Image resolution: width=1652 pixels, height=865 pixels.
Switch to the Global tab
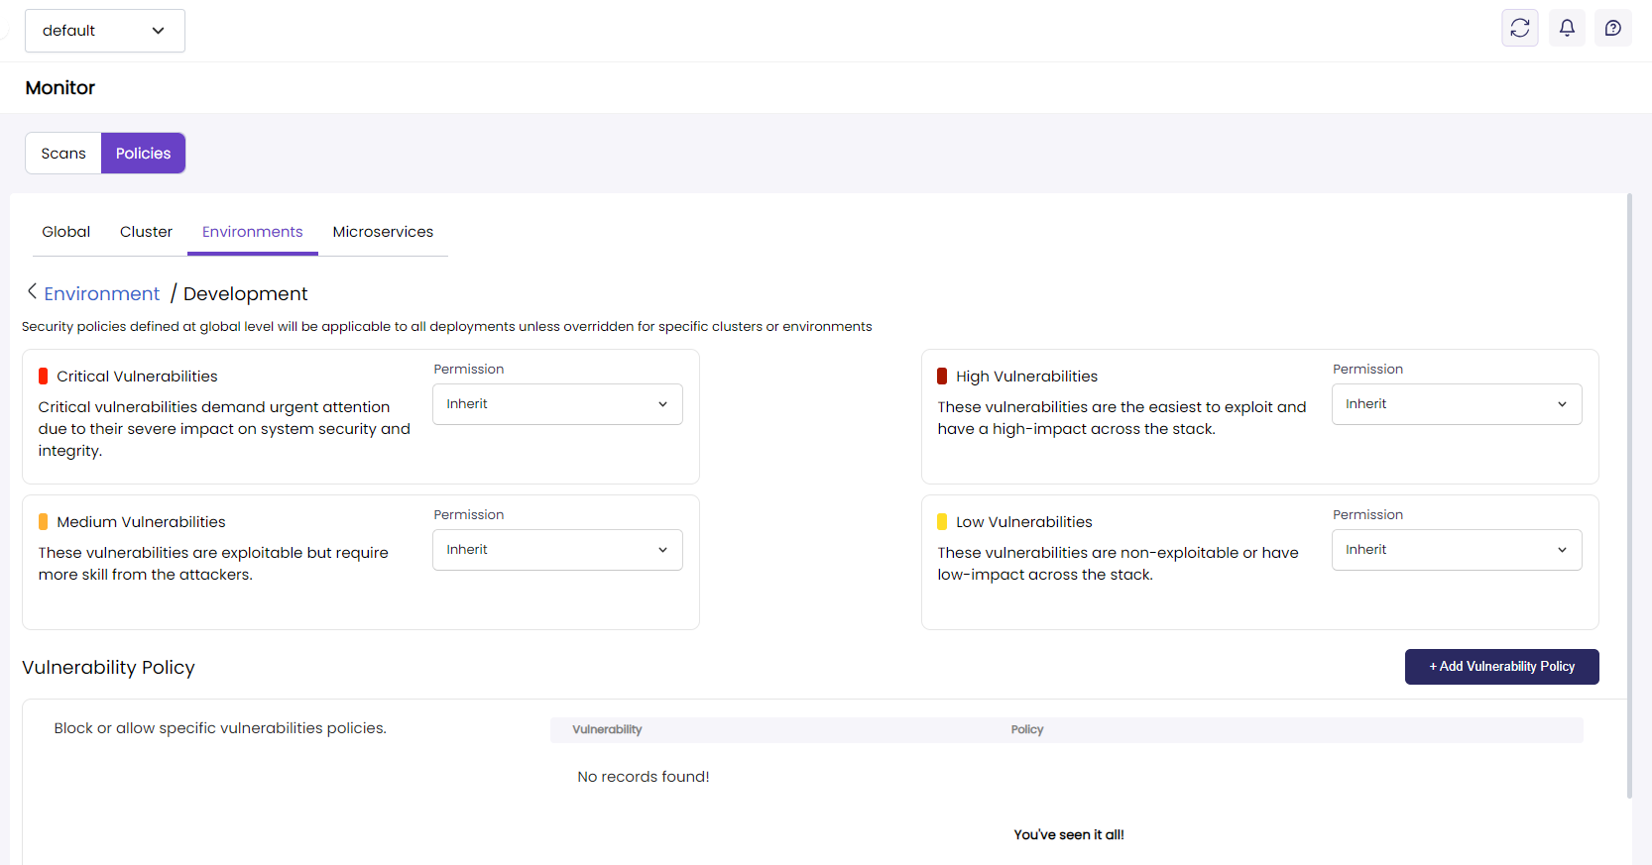click(x=65, y=232)
